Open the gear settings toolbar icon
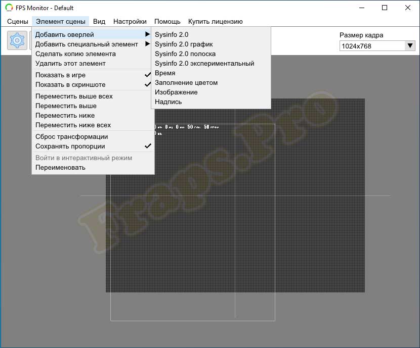 click(x=17, y=40)
